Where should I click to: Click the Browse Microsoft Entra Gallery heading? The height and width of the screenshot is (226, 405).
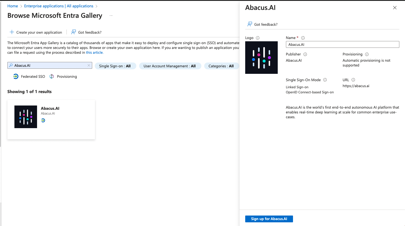[55, 16]
